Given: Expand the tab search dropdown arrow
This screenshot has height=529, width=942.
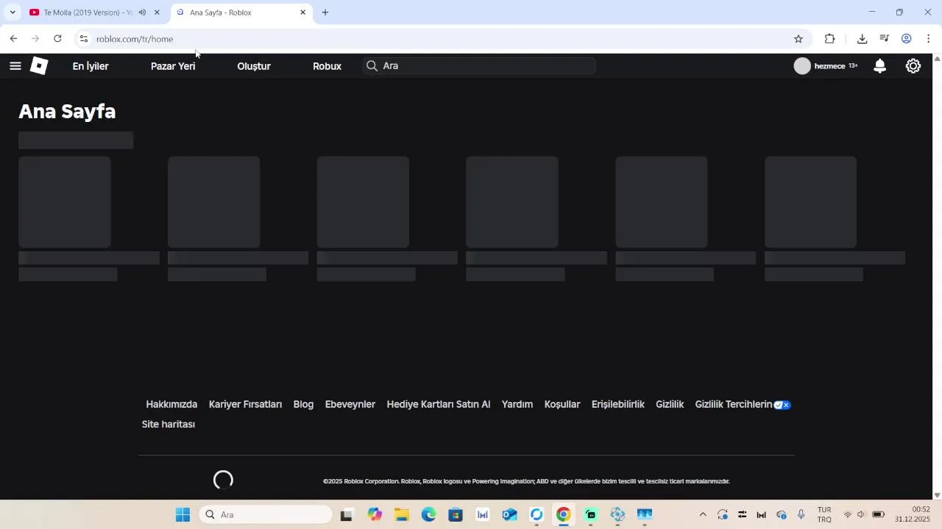Looking at the screenshot, I should pyautogui.click(x=13, y=12).
